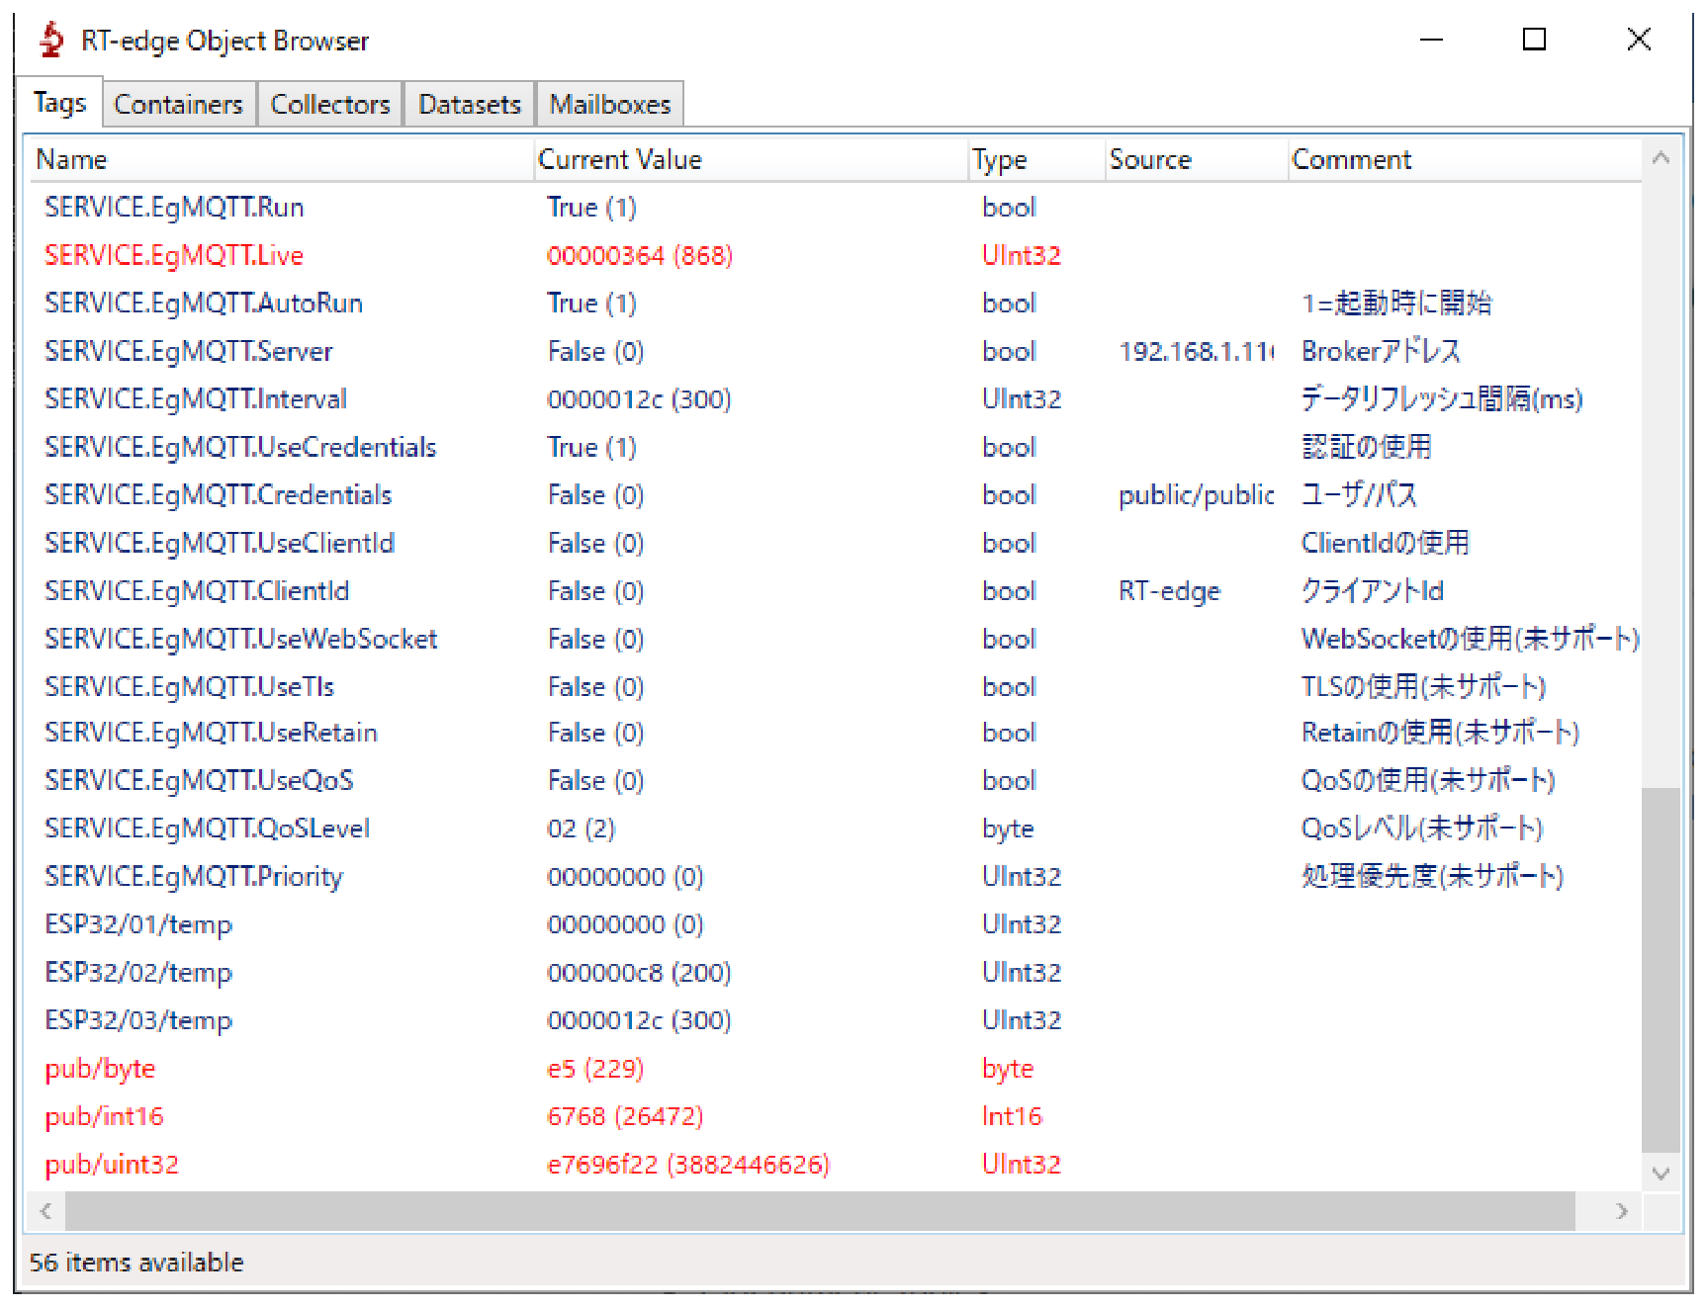Click the 56 items available status text

136,1262
